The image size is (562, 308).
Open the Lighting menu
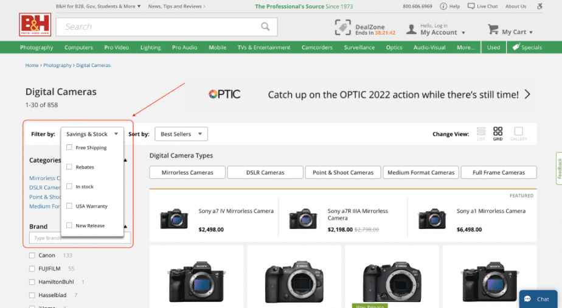(x=151, y=47)
